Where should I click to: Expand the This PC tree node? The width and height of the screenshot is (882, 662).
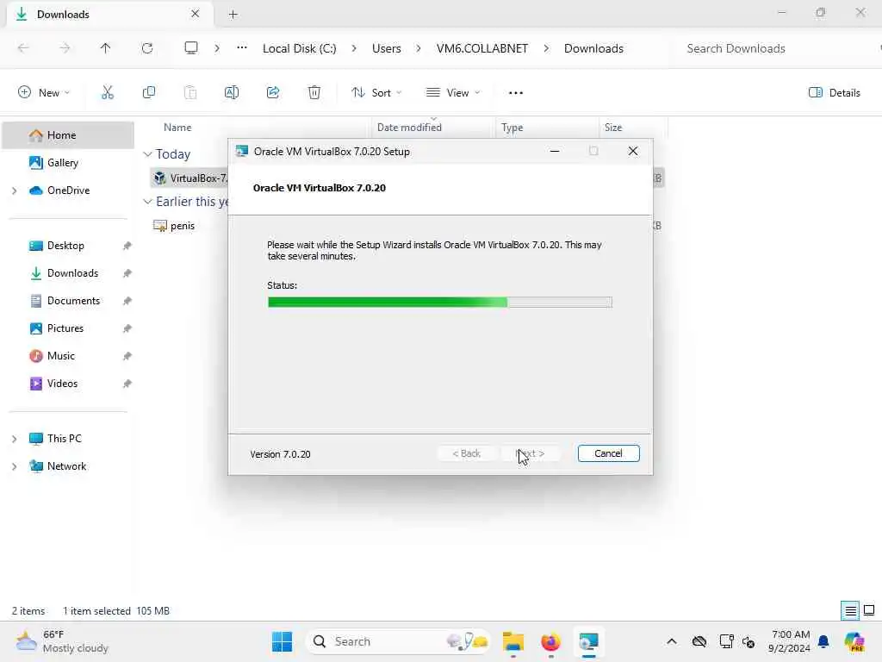[15, 439]
